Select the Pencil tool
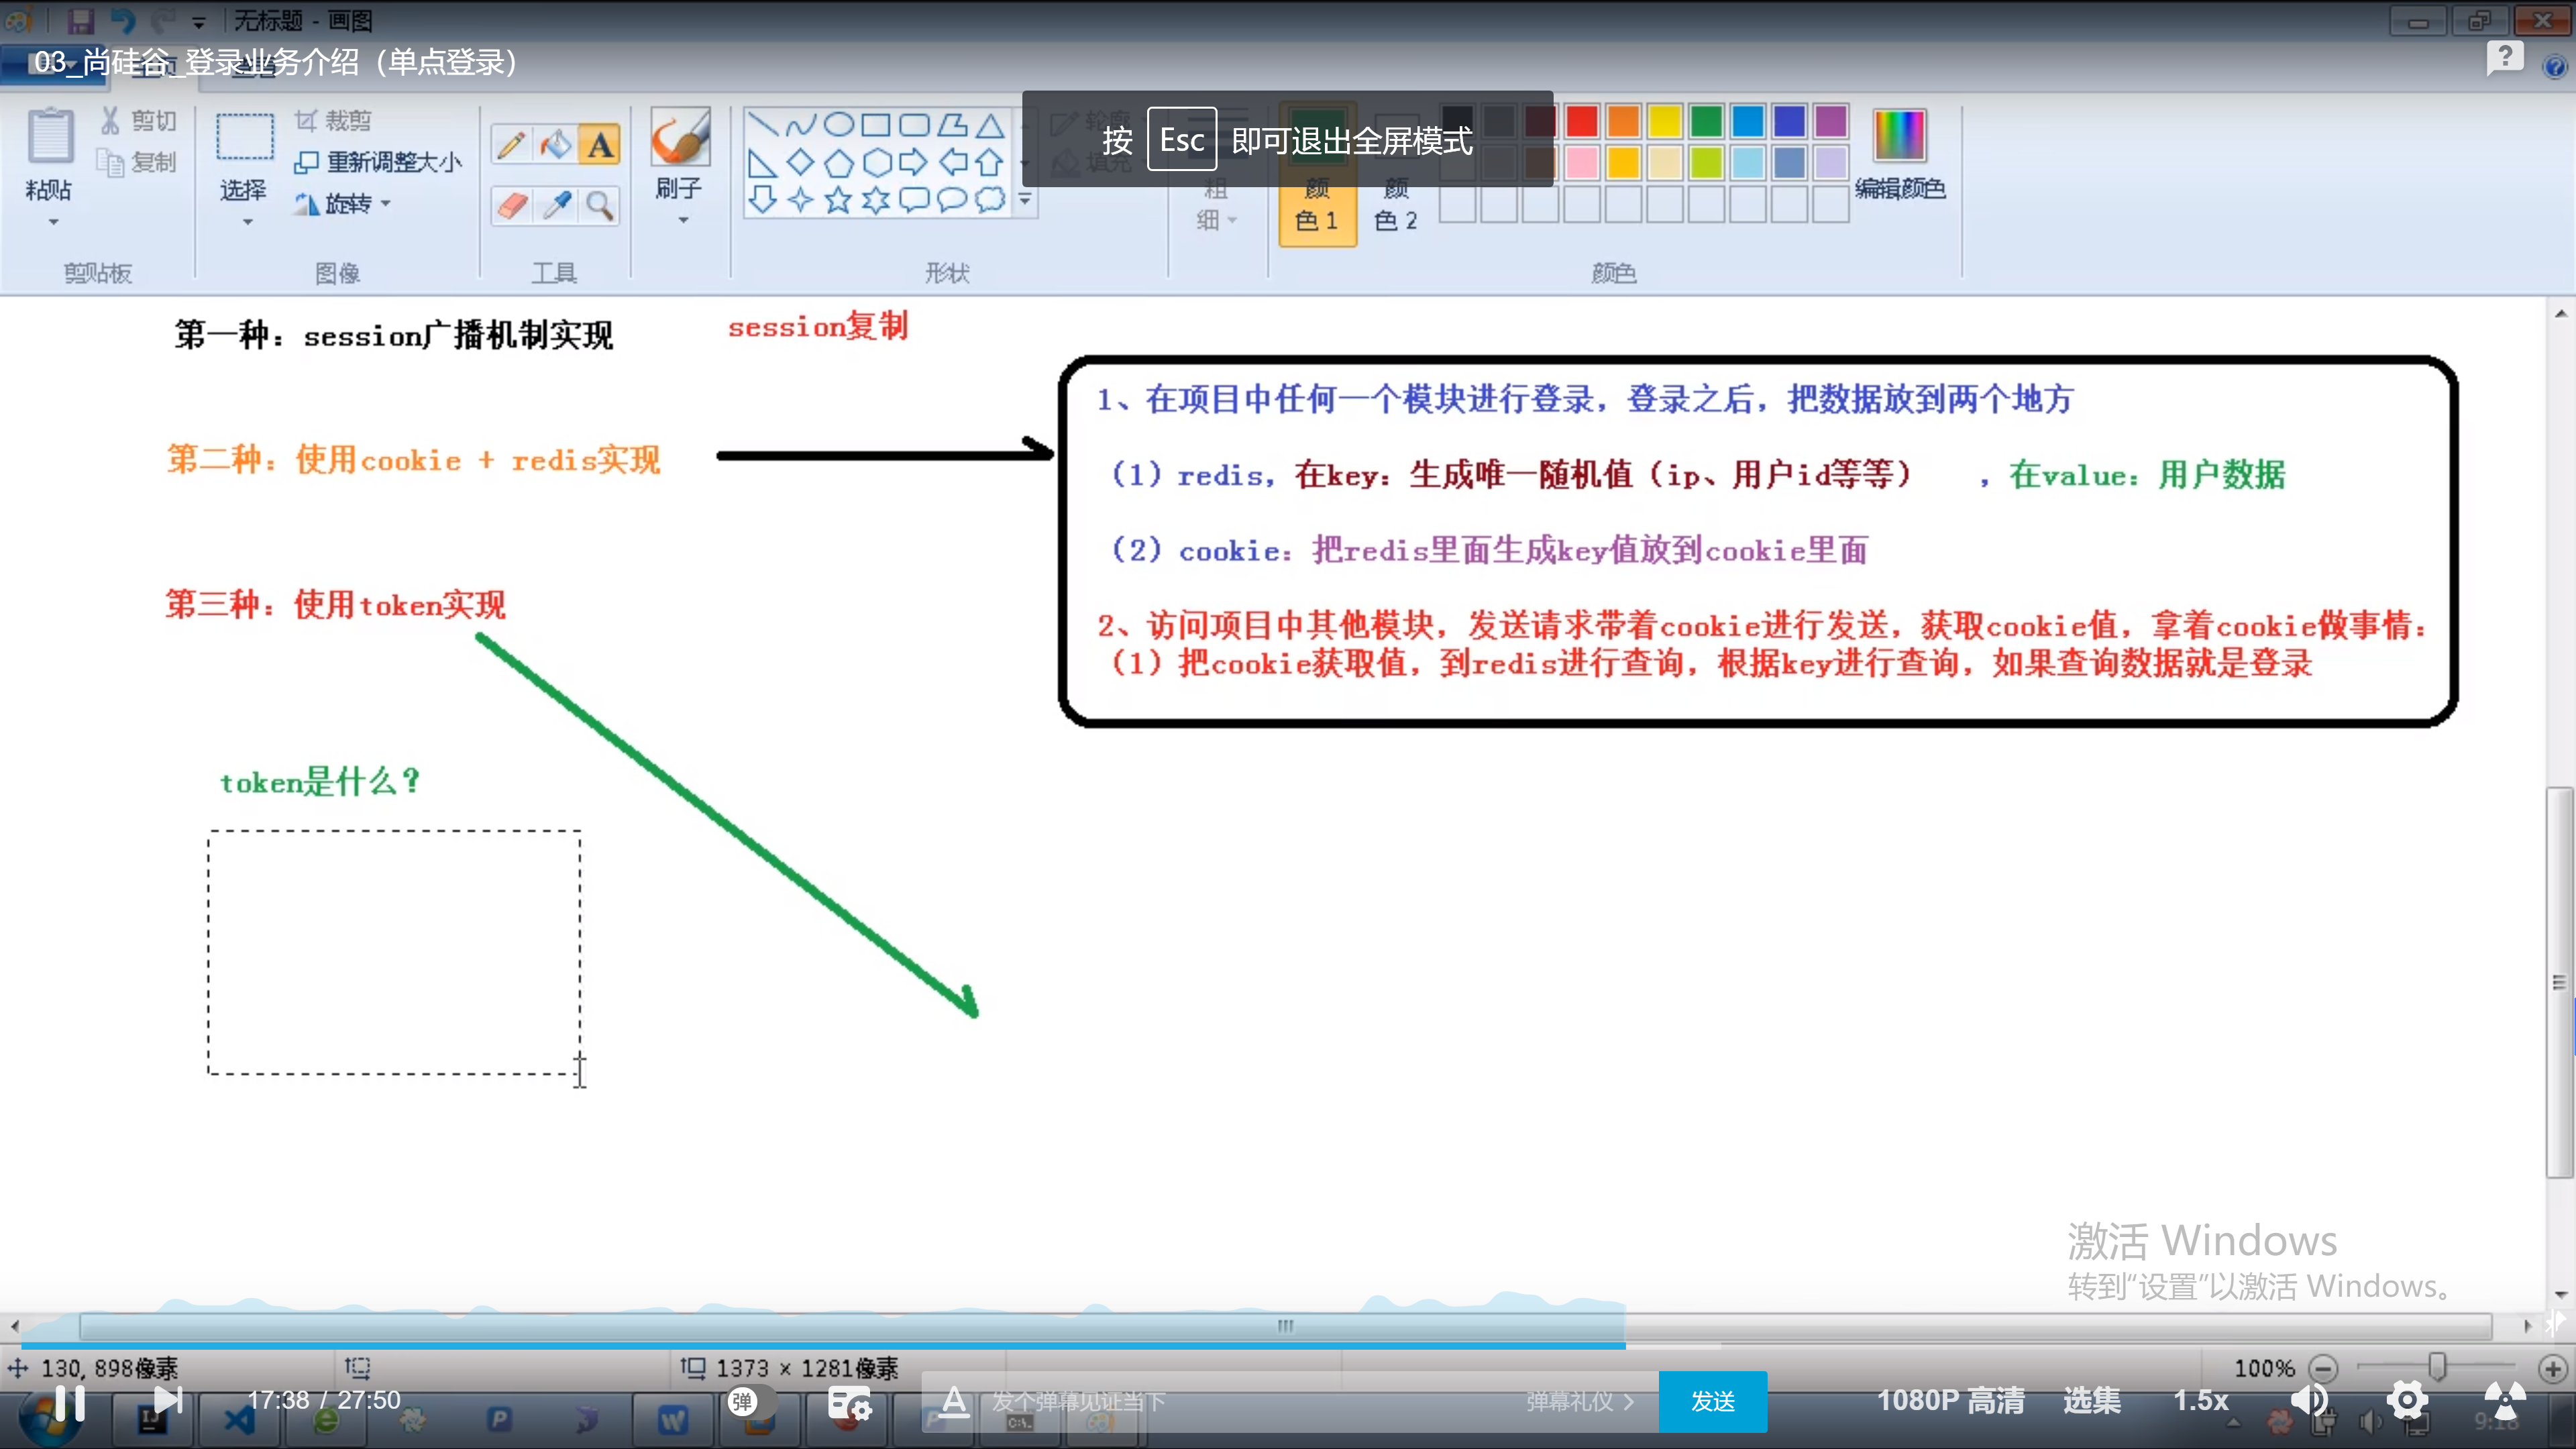This screenshot has height=1449, width=2576. [511, 146]
